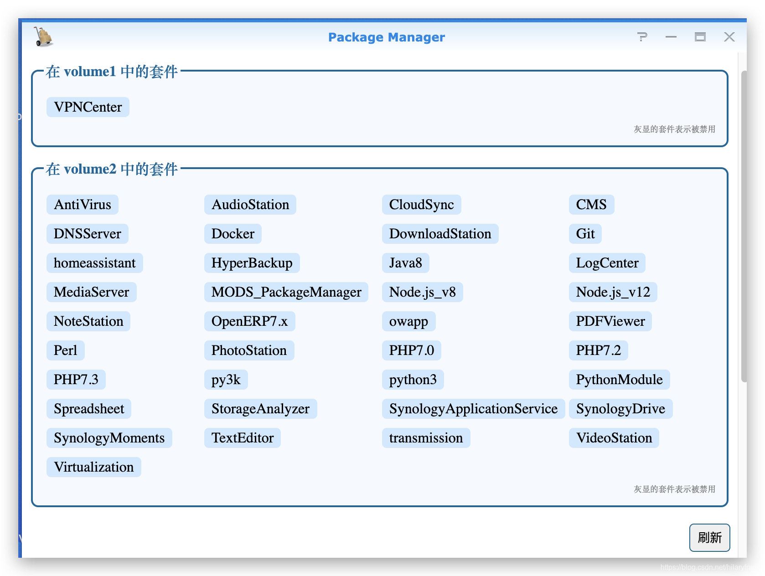The image size is (765, 576).
Task: Select the PhotoStation package
Action: click(x=249, y=350)
